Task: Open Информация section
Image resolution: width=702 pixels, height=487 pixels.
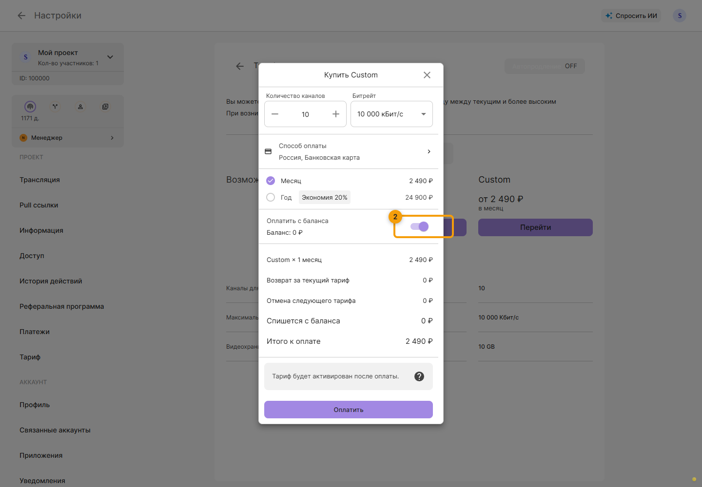Action: (x=41, y=230)
